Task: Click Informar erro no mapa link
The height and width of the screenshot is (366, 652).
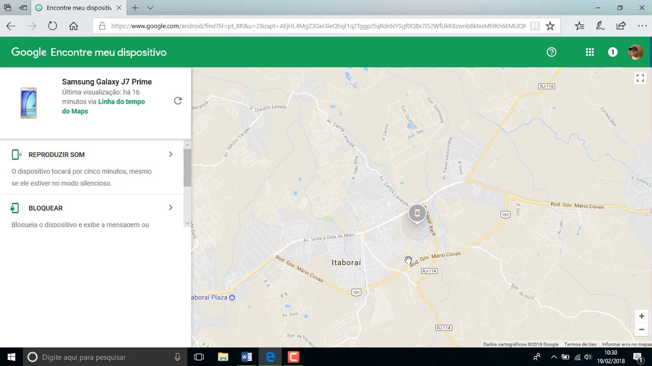Action: tap(627, 345)
